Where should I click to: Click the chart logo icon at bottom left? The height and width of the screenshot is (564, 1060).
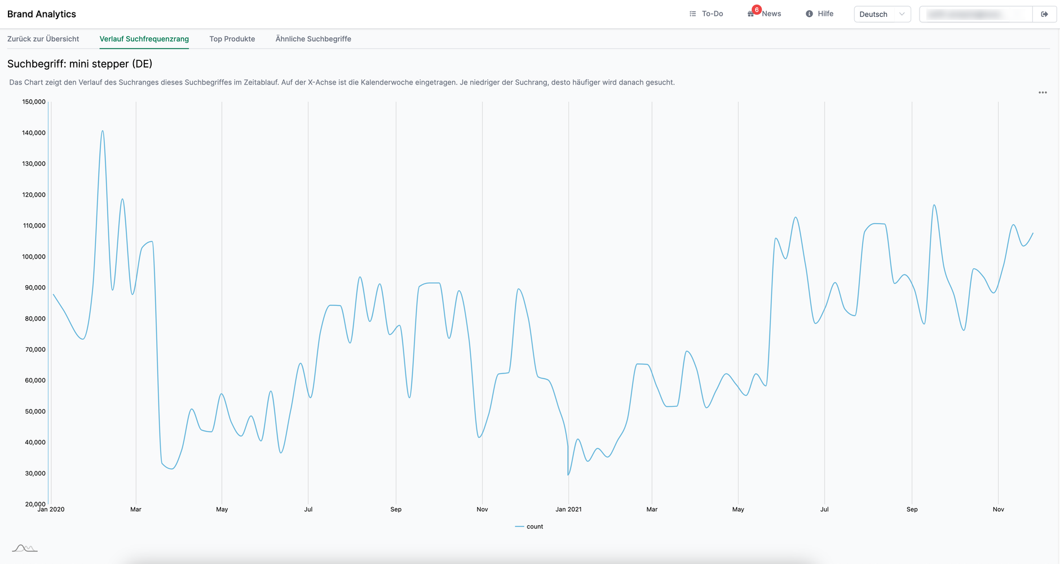point(25,548)
